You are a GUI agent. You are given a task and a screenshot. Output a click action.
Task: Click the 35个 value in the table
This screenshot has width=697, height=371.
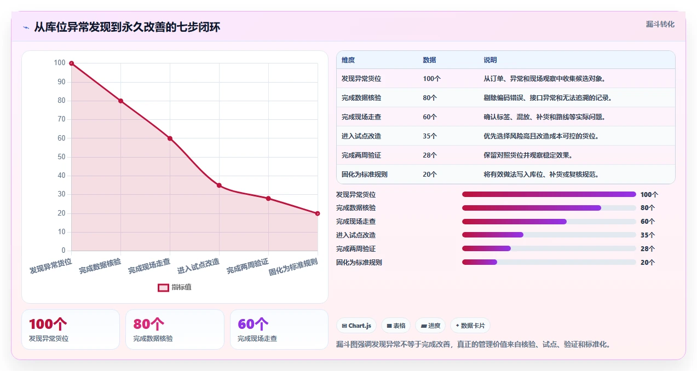click(430, 136)
